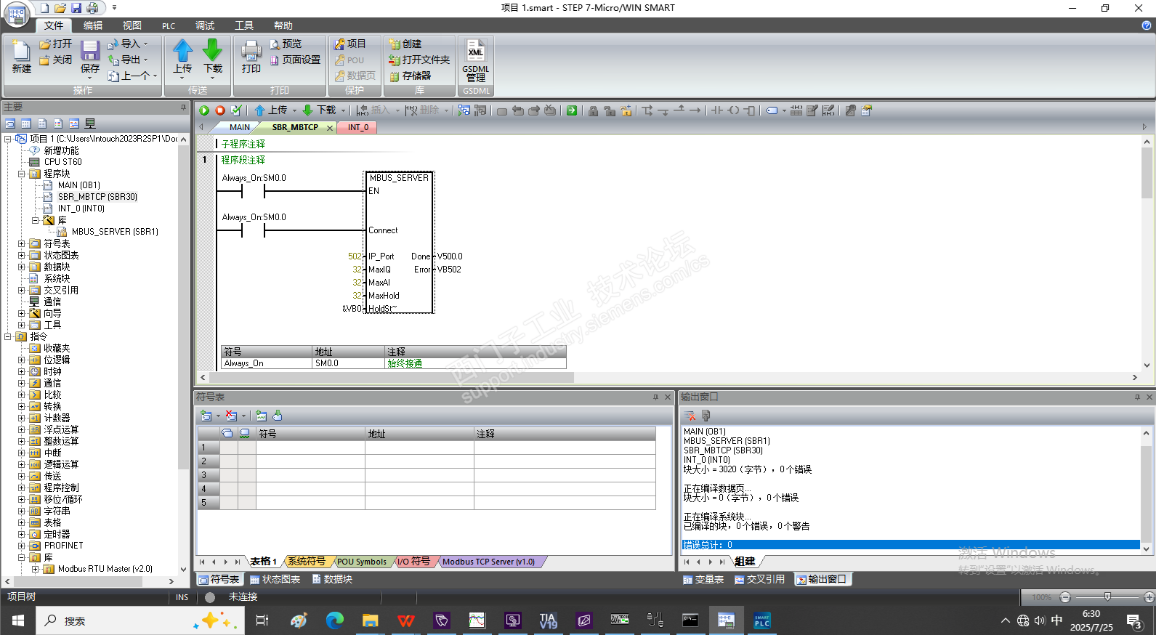This screenshot has width=1156, height=635.
Task: Expand the 数据块 tree node
Action: (x=21, y=267)
